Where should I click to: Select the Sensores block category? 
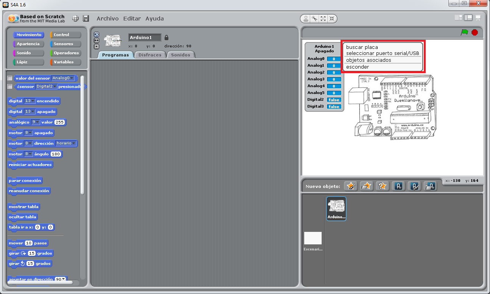pos(65,44)
